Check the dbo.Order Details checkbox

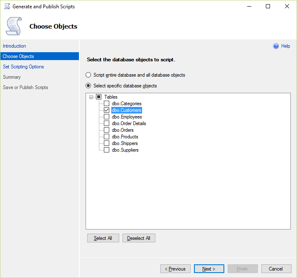[107, 123]
